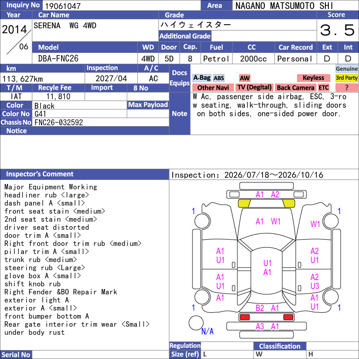Click the spare tire N/A circle
This screenshot has height=359, width=359.
196,323
